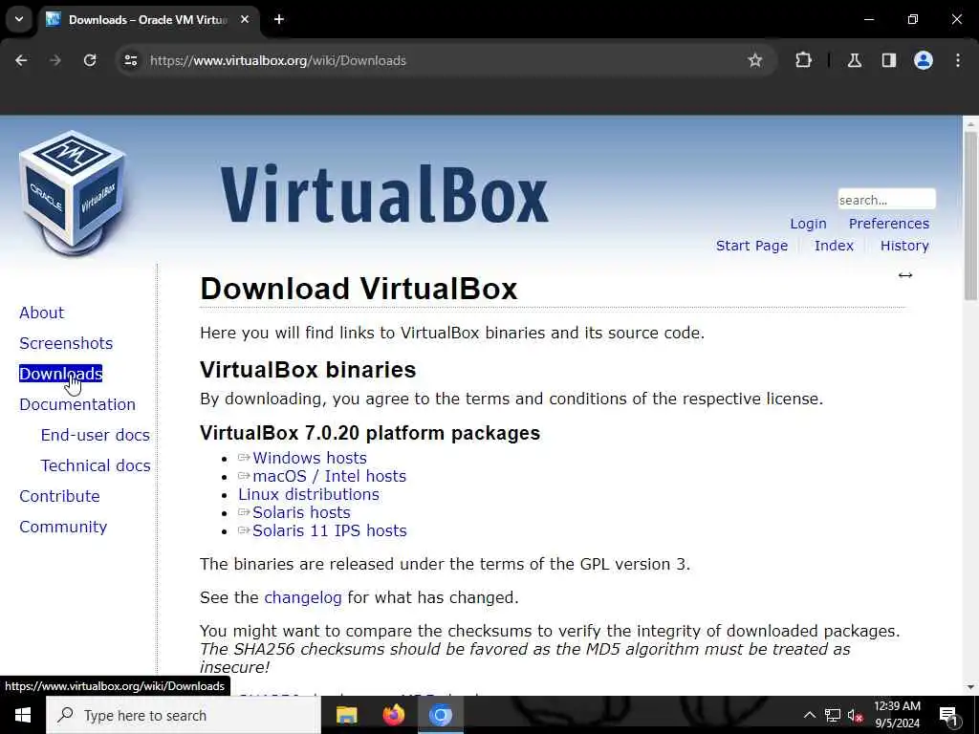Open the Extensions puzzle icon

pyautogui.click(x=803, y=60)
